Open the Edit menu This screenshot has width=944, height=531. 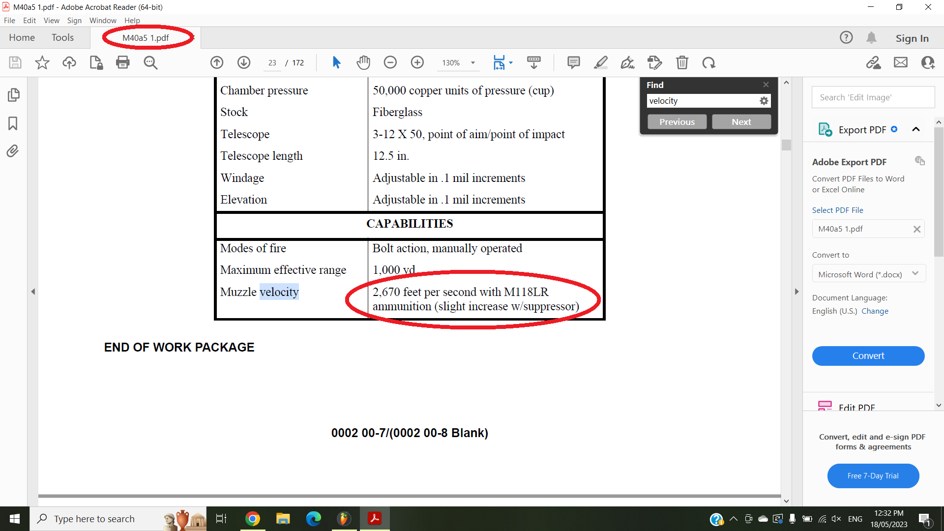[x=29, y=20]
